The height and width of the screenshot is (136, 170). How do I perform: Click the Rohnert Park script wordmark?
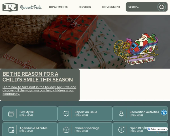click(x=31, y=7)
